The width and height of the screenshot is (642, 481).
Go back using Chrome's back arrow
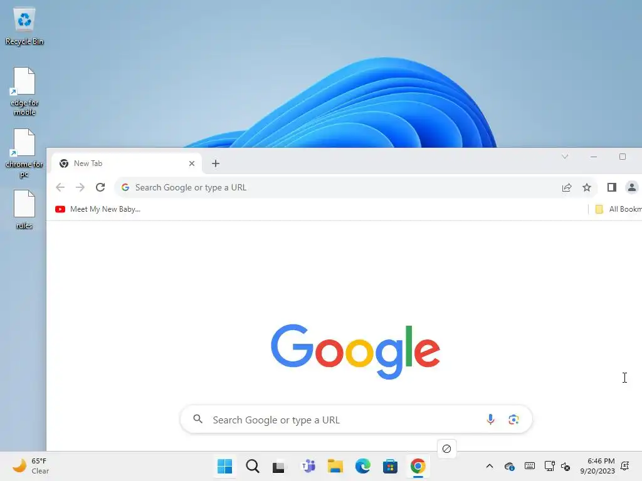[60, 187]
